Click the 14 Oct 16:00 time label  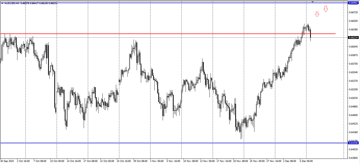tap(74, 161)
